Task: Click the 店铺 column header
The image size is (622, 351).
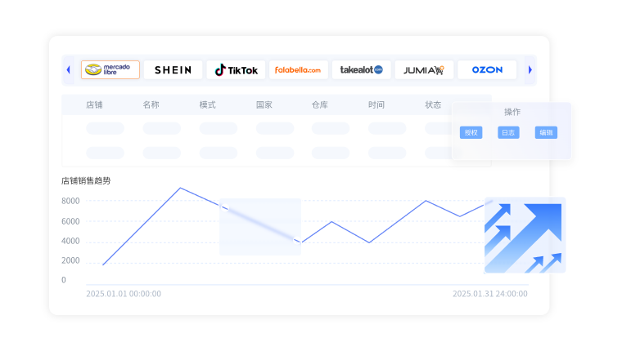Action: [x=94, y=104]
